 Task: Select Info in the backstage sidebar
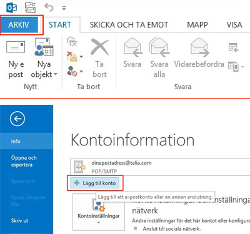(26, 141)
